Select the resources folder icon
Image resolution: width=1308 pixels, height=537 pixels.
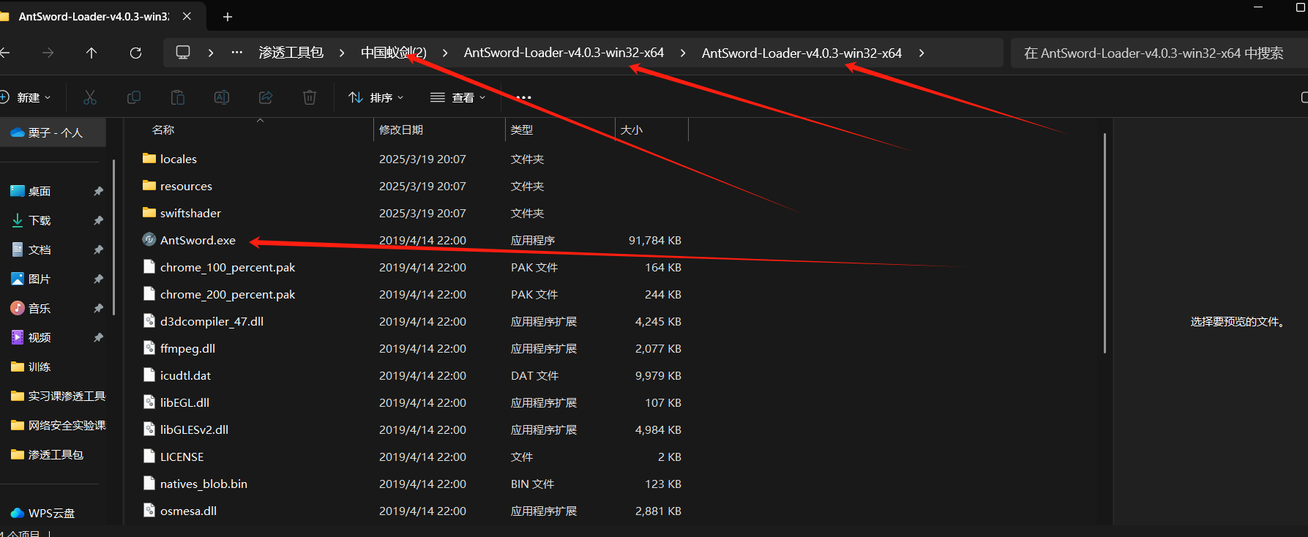[149, 185]
